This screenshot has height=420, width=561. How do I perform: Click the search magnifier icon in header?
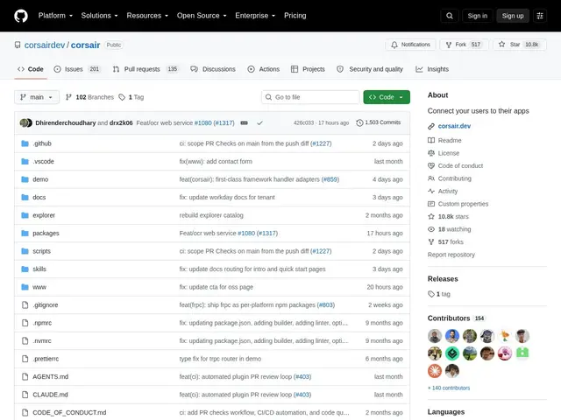pyautogui.click(x=450, y=16)
